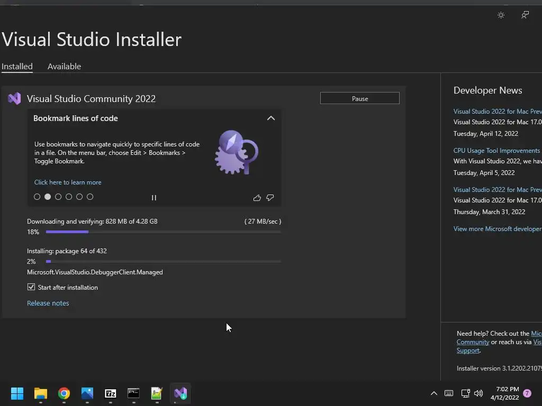Viewport: 542px width, 406px height.
Task: Uncheck Start after installation
Action: (31, 287)
